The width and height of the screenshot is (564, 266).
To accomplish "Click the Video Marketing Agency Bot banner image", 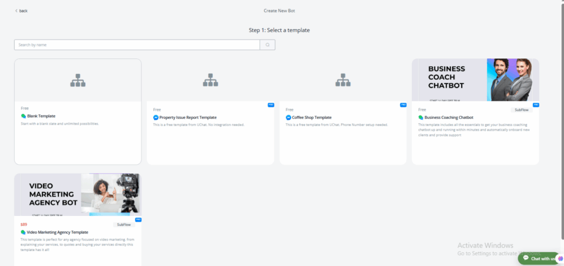I will (78, 194).
